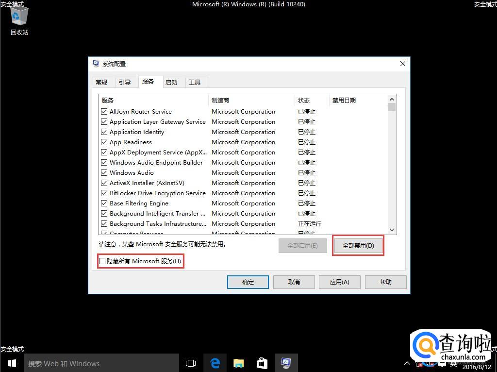Enable 隐藏所有 Microsoft 服务 checkbox
The height and width of the screenshot is (372, 497).
(102, 261)
